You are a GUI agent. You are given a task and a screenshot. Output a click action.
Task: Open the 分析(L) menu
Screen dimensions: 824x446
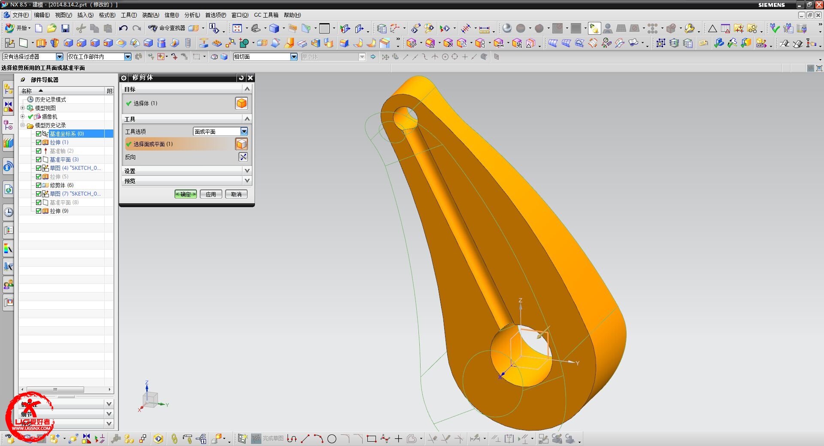[192, 15]
